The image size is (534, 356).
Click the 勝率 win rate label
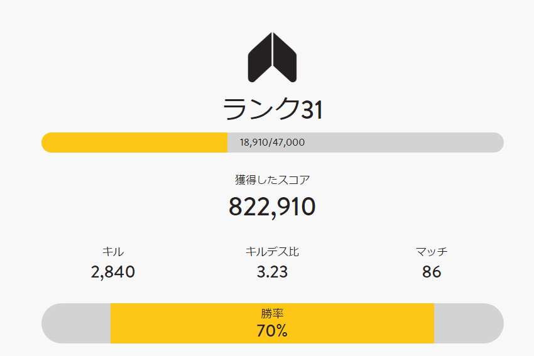click(272, 313)
